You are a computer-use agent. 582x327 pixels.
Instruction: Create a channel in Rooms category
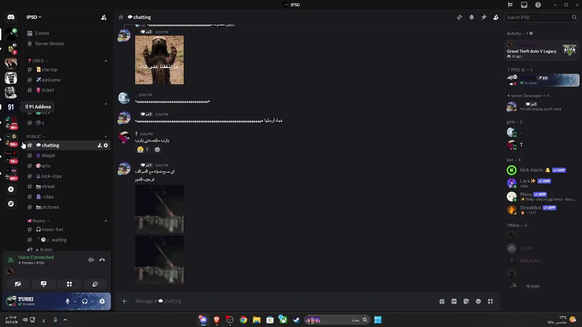[105, 221]
